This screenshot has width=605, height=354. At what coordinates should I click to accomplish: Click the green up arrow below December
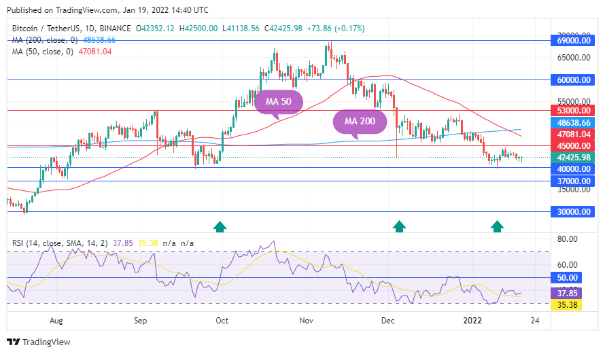(399, 226)
